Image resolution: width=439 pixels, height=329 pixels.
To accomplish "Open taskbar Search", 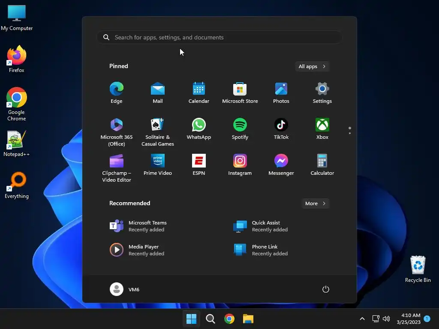I will click(210, 319).
